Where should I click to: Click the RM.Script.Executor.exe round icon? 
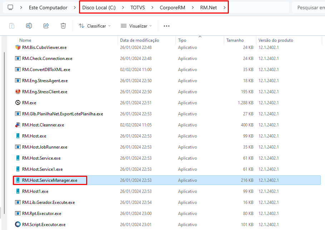click(x=18, y=224)
